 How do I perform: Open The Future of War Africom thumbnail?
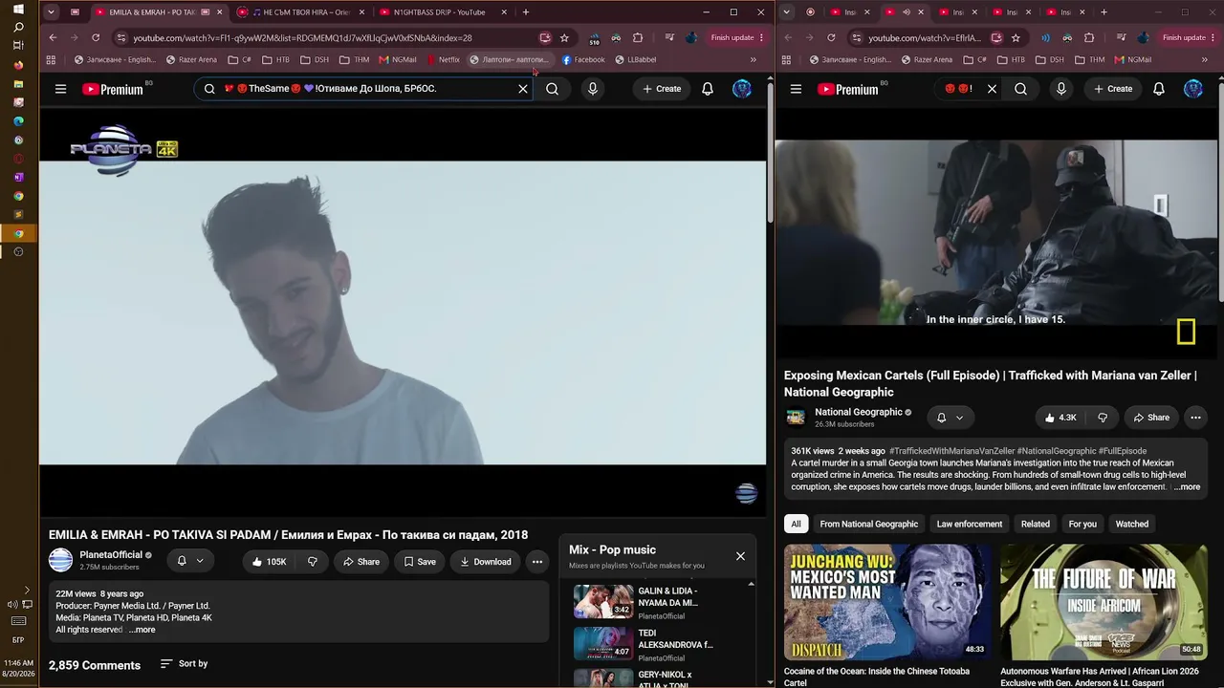[1104, 602]
